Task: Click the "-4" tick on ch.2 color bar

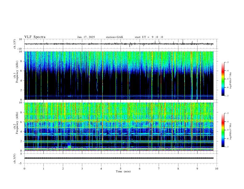Action: (x=227, y=122)
